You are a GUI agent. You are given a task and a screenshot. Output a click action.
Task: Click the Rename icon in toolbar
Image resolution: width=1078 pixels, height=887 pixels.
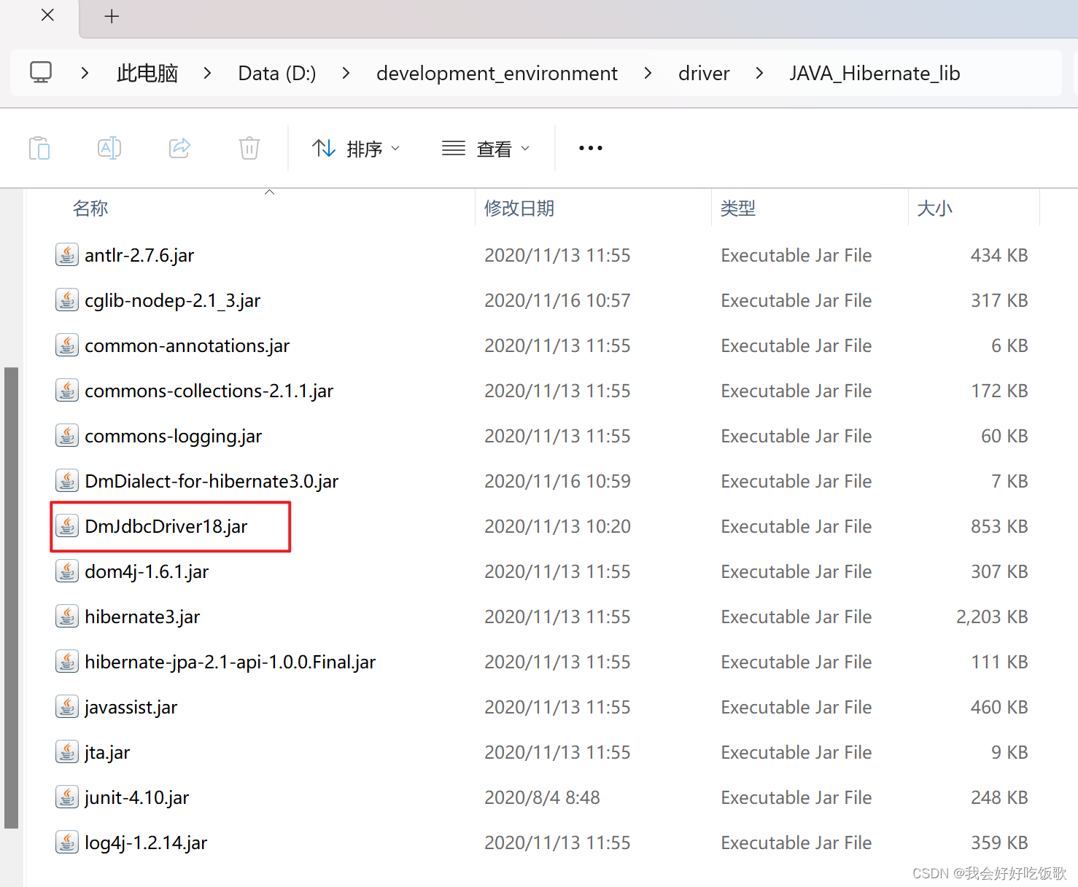[109, 148]
